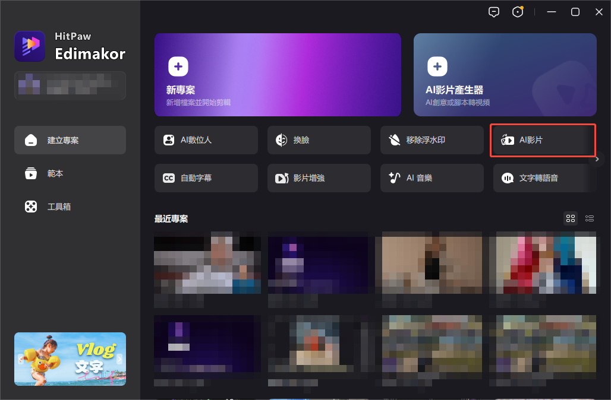Open the first recent project thumbnail

(207, 265)
